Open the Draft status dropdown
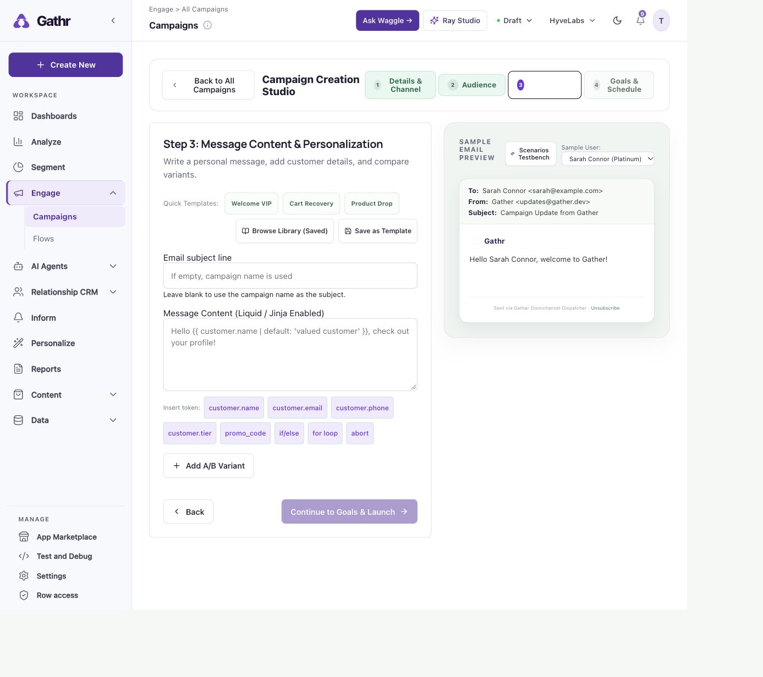The image size is (763, 677). pyautogui.click(x=514, y=20)
